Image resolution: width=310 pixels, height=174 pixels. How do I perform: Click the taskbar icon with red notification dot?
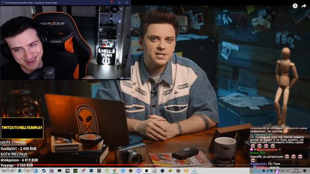83,171
